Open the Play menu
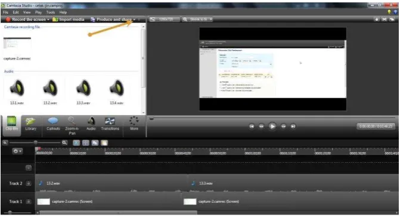Image resolution: width=400 pixels, height=217 pixels. click(39, 13)
